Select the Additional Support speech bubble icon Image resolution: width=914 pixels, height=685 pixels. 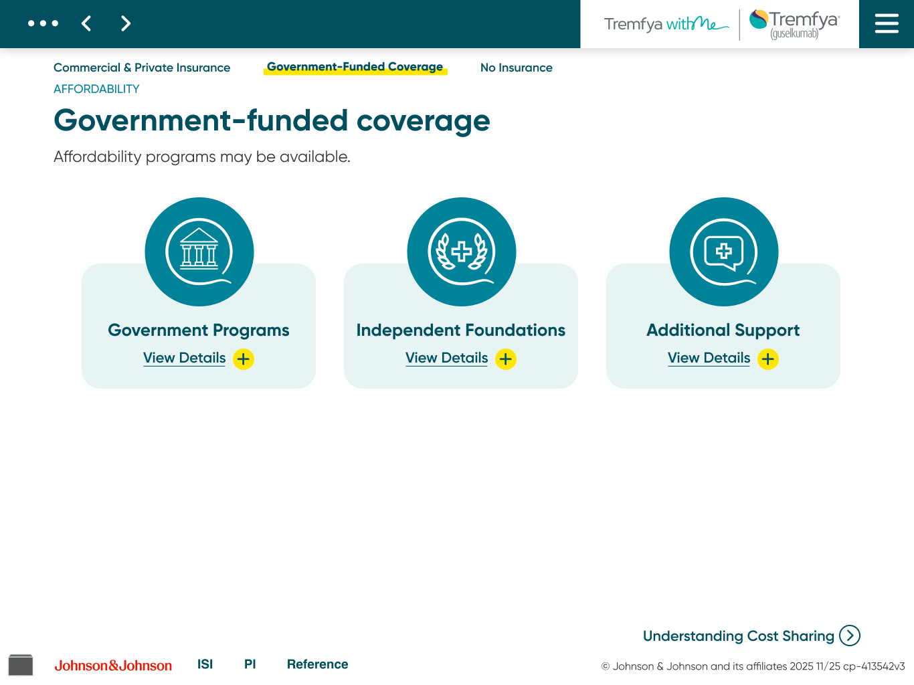pyautogui.click(x=724, y=252)
